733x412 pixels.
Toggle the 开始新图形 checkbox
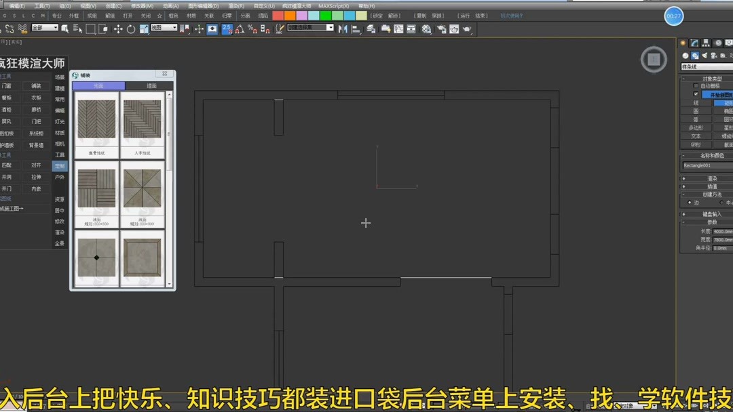[x=696, y=94]
